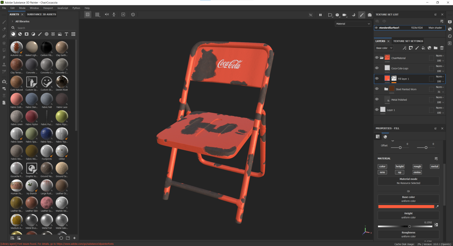Select the Clone stamp tool

click(x=4, y=64)
